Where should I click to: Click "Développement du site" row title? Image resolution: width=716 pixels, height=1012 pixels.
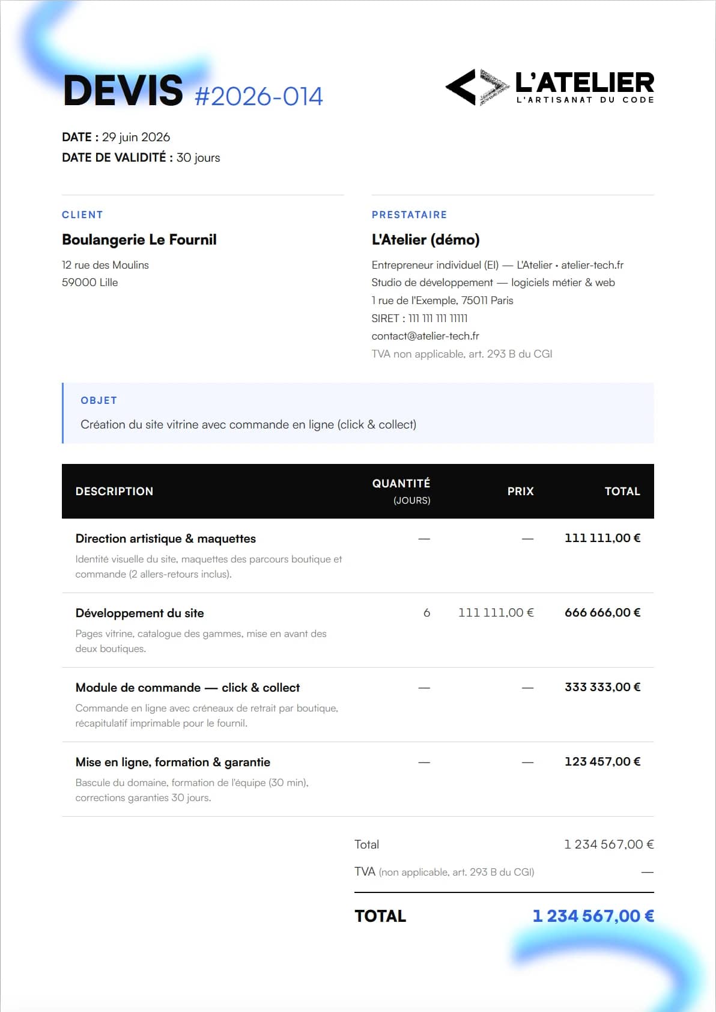click(139, 613)
